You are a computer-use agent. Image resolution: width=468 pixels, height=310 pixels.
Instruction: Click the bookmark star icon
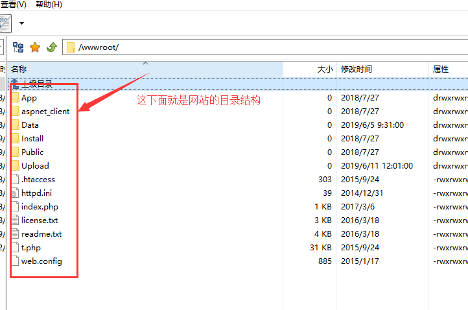tap(35, 47)
